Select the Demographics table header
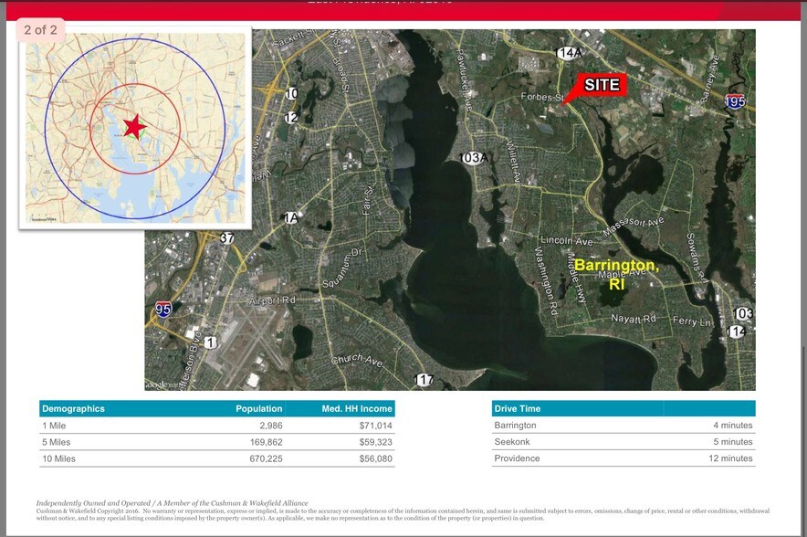The image size is (807, 537). [x=73, y=409]
